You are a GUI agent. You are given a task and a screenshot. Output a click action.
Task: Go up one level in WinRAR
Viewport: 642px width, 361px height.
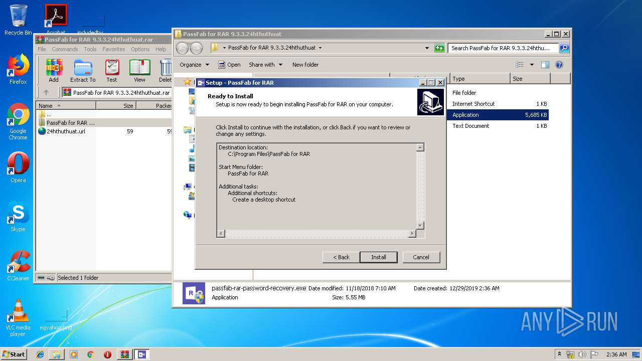46,92
